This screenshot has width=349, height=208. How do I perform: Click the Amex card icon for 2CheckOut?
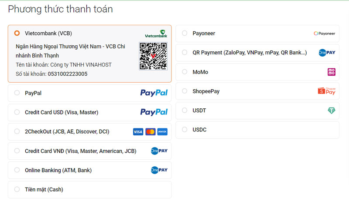162,131
